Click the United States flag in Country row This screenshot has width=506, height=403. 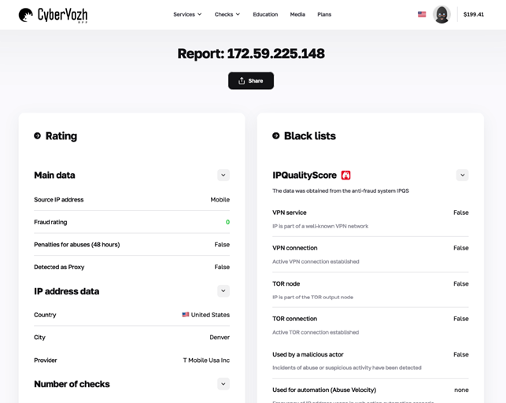click(x=186, y=315)
